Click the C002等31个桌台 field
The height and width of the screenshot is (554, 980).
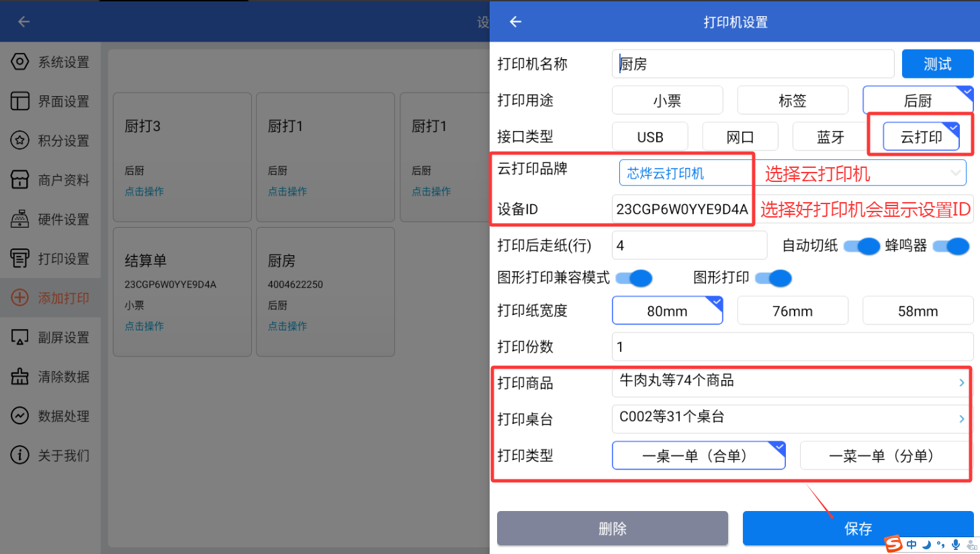coord(793,418)
